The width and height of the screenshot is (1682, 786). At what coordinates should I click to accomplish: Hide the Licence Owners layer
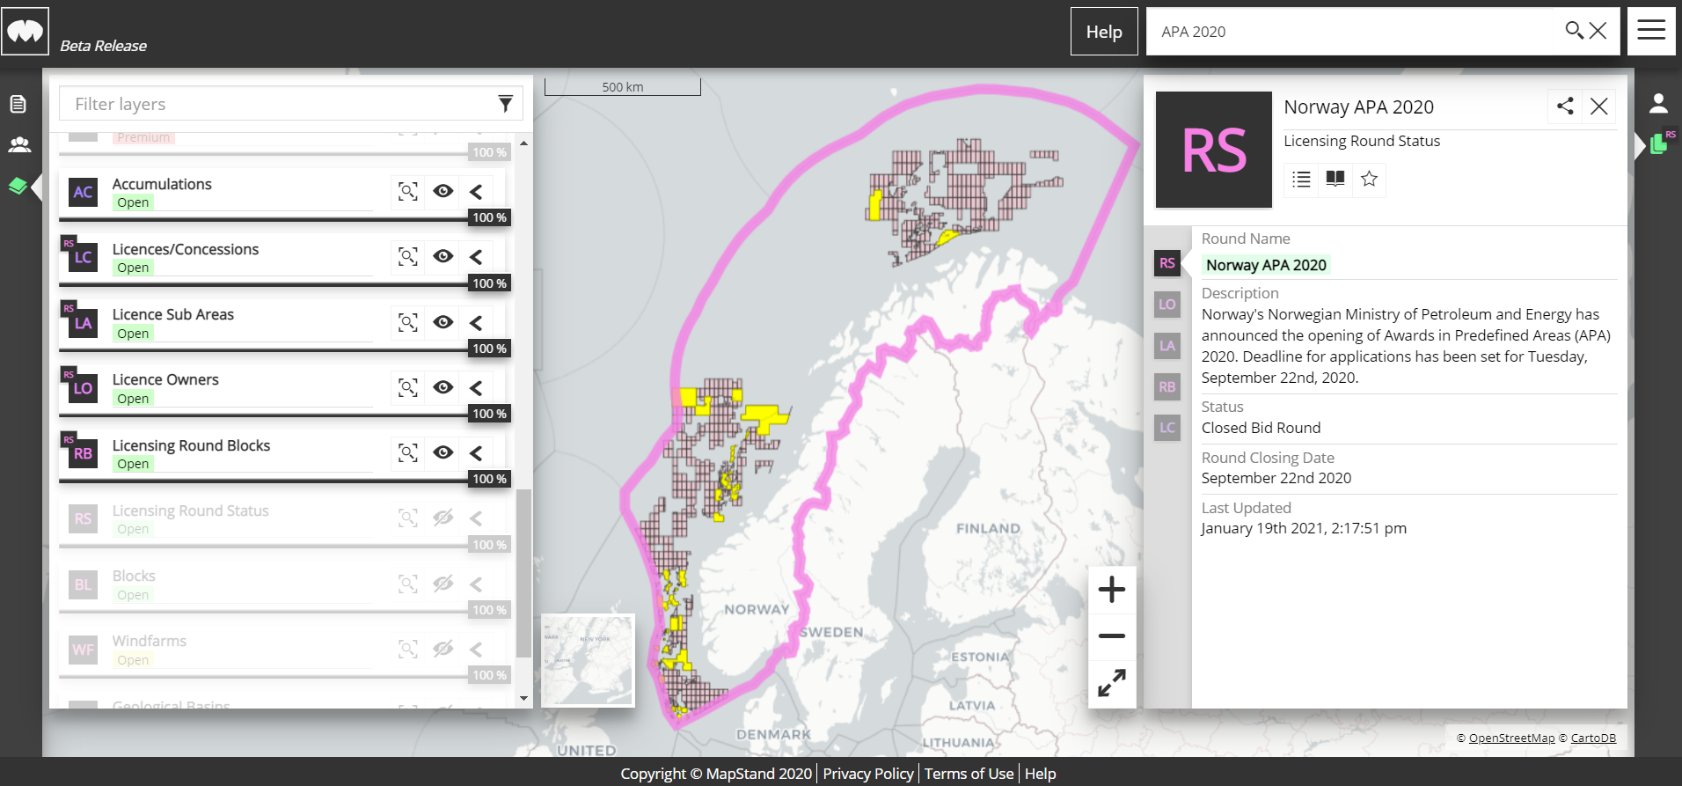tap(443, 387)
